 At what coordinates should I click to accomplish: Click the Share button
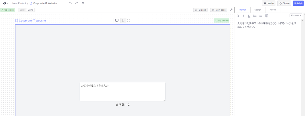(x=284, y=3)
